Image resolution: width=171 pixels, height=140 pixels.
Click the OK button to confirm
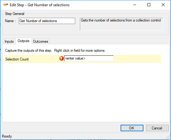tap(132, 128)
